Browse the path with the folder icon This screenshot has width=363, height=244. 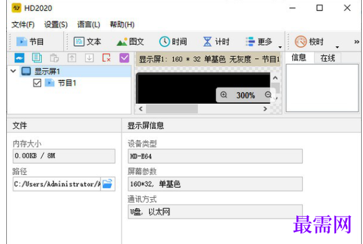107,184
